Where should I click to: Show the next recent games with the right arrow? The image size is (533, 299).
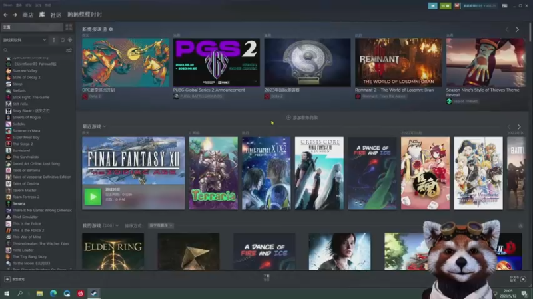(x=519, y=126)
